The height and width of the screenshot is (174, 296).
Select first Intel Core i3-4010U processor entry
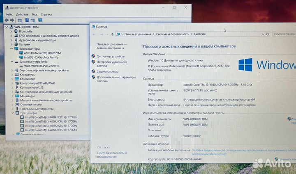click(x=51, y=117)
